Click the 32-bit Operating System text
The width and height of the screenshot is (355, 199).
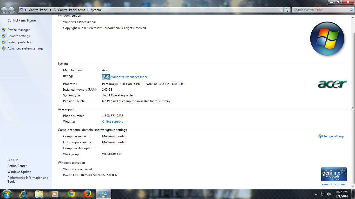pos(119,95)
